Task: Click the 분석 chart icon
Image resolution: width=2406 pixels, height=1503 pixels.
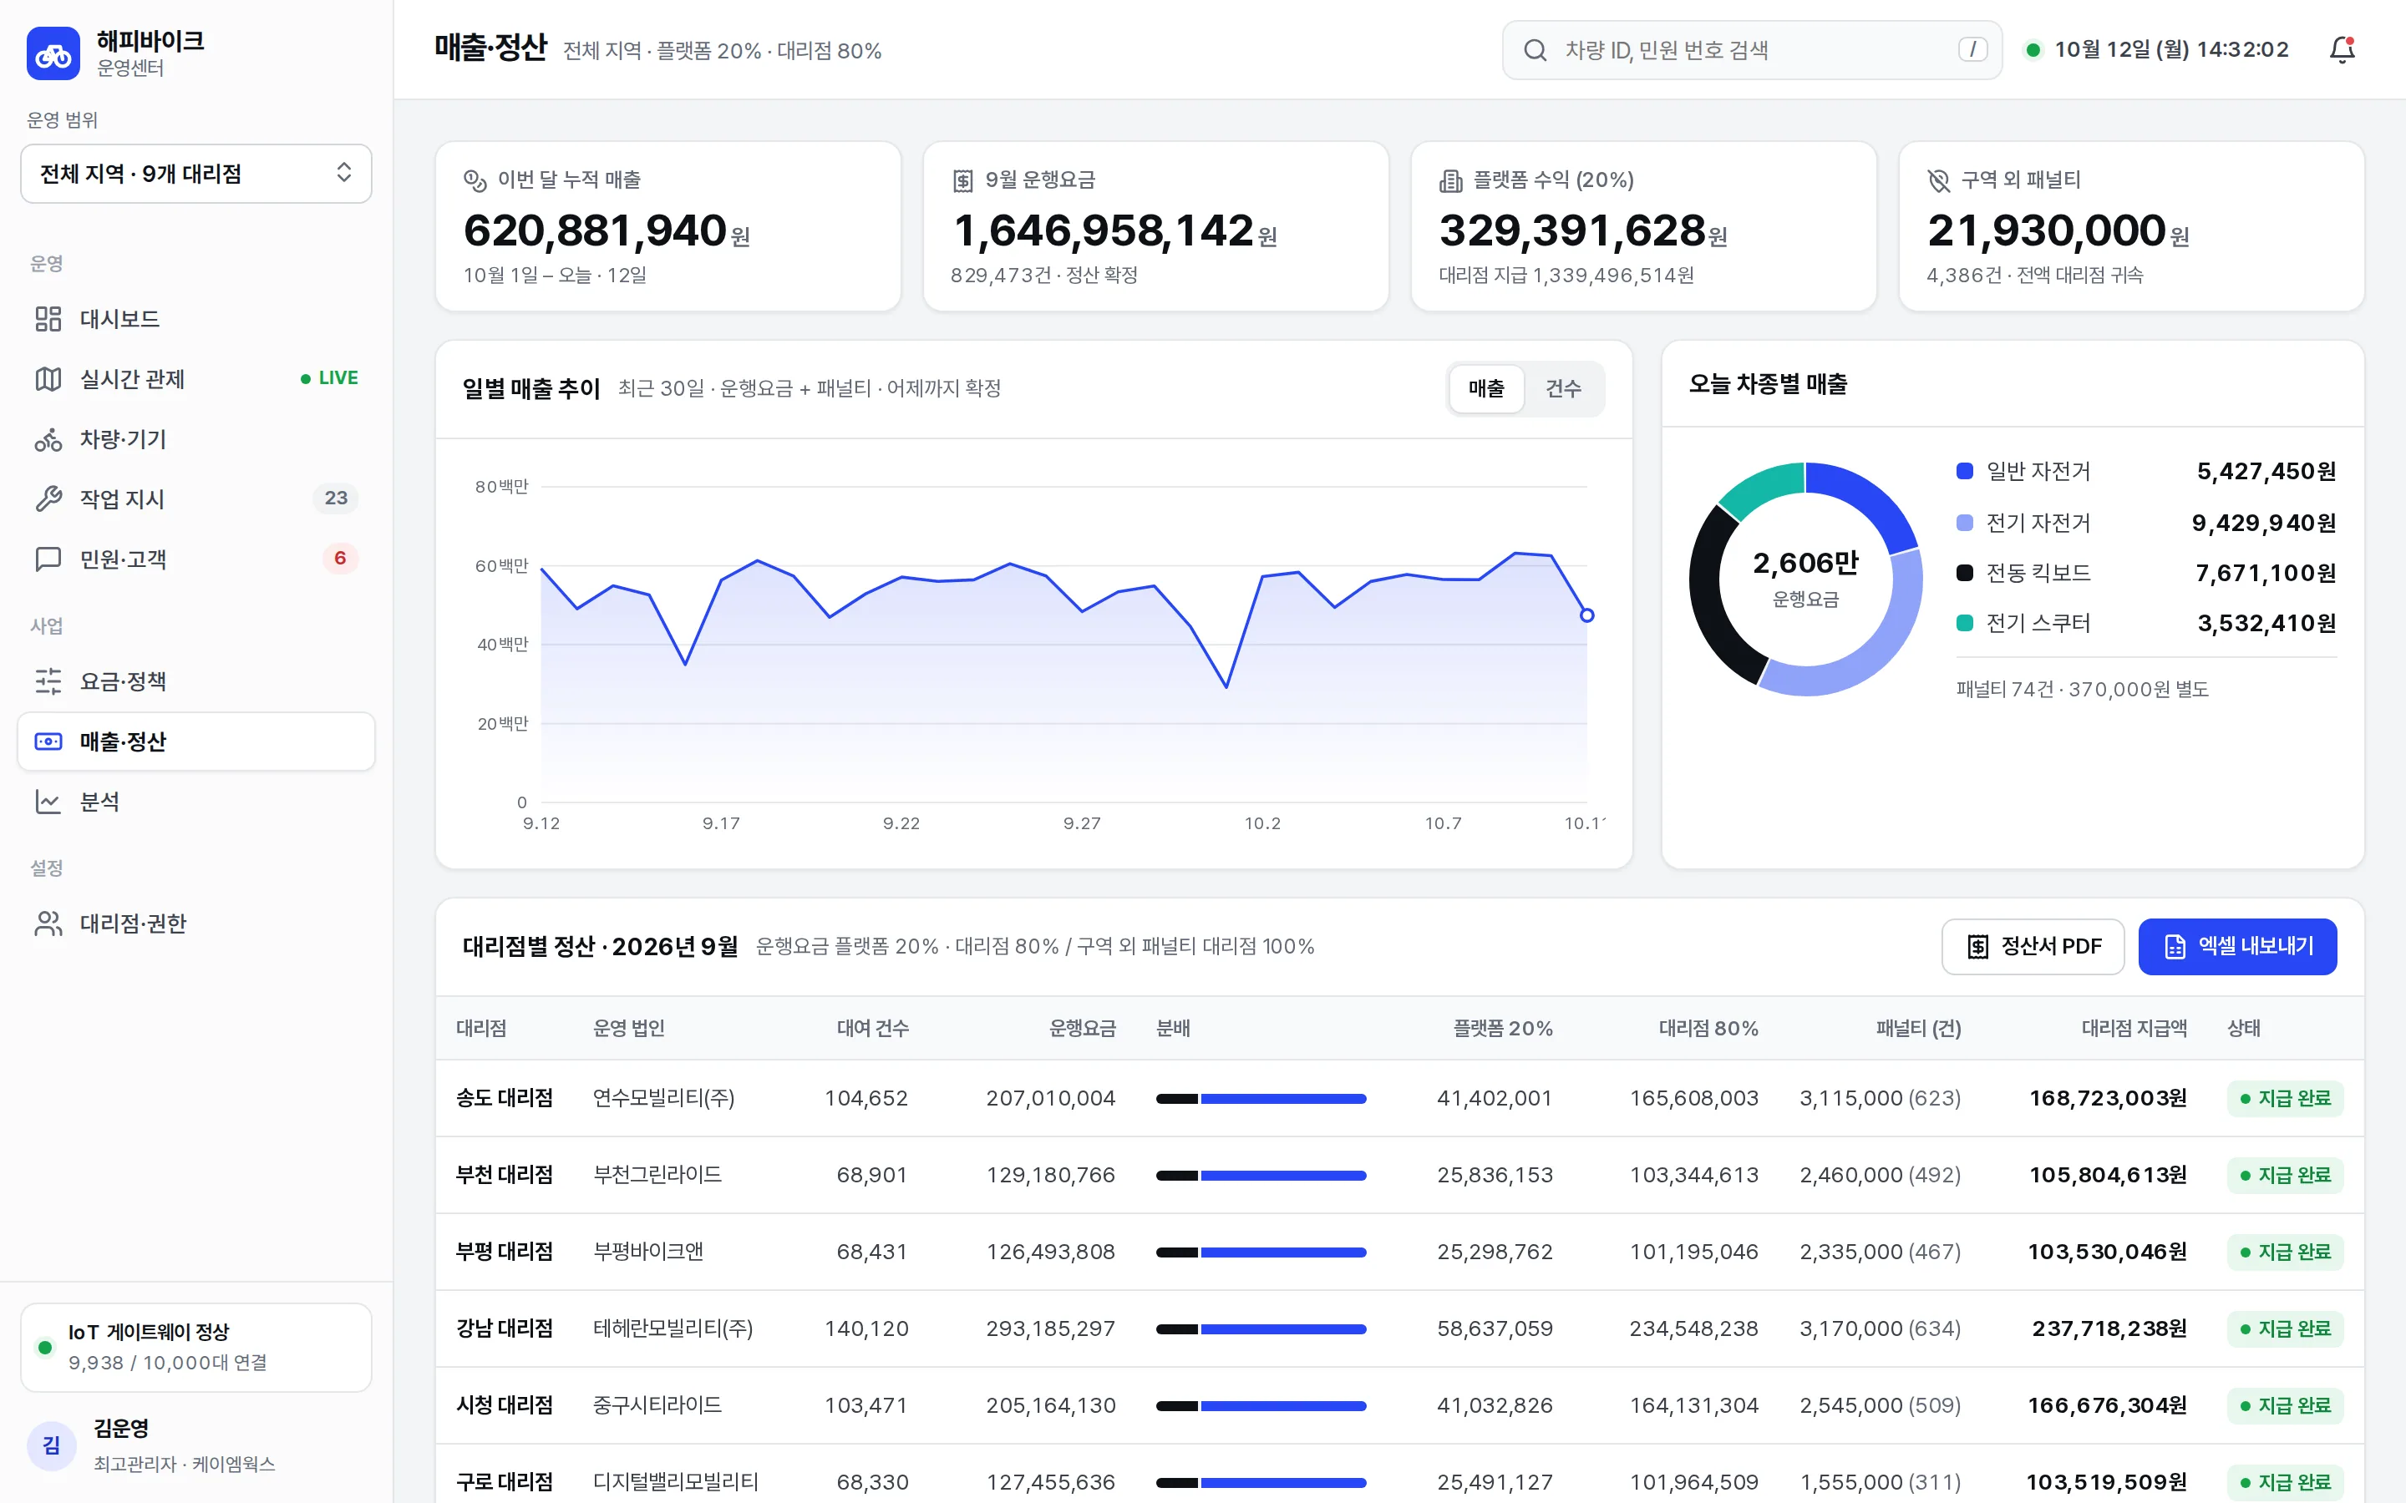Action: (48, 802)
